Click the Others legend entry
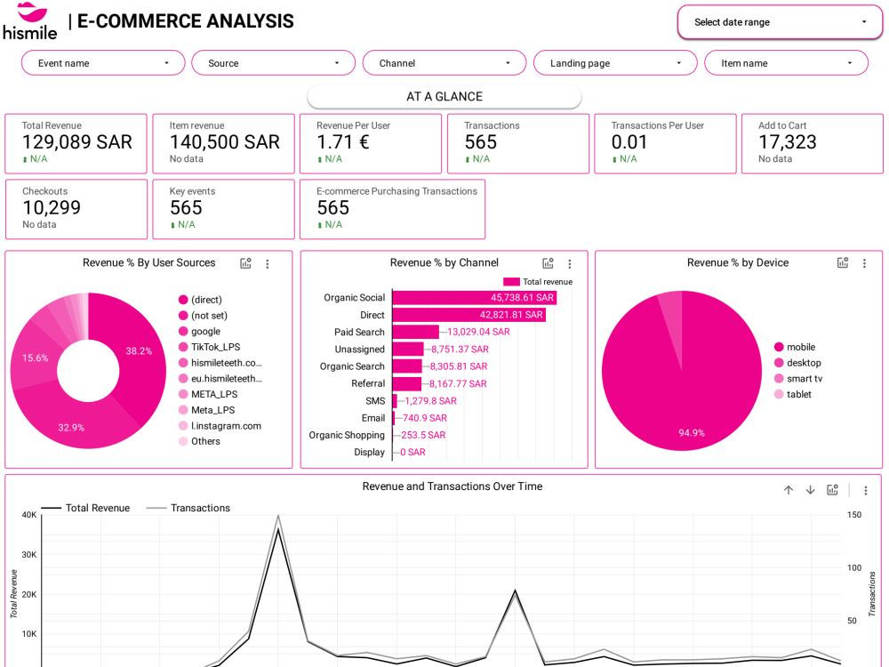Screen dimensions: 889x667 pos(199,441)
